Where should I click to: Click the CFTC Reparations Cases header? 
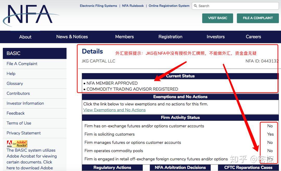click(248, 168)
